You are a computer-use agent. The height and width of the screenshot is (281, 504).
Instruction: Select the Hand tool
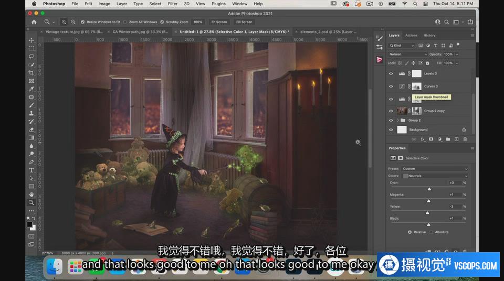tap(31, 194)
